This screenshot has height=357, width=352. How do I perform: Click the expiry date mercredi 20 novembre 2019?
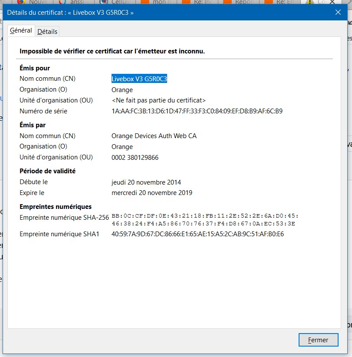pos(151,193)
